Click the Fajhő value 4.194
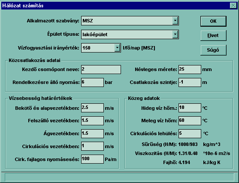This screenshot has width=239, height=183. 184,162
